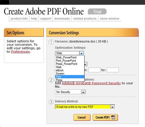Choose Press_PowerPoint from the list
This screenshot has width=145, height=127.
coord(70,64)
